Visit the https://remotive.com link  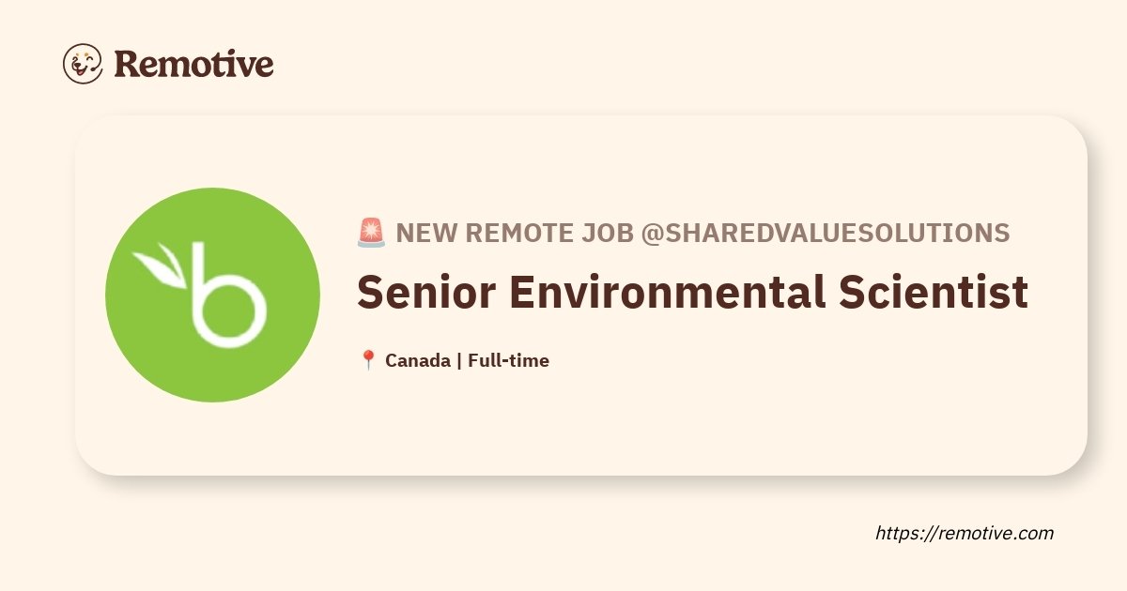pos(965,533)
